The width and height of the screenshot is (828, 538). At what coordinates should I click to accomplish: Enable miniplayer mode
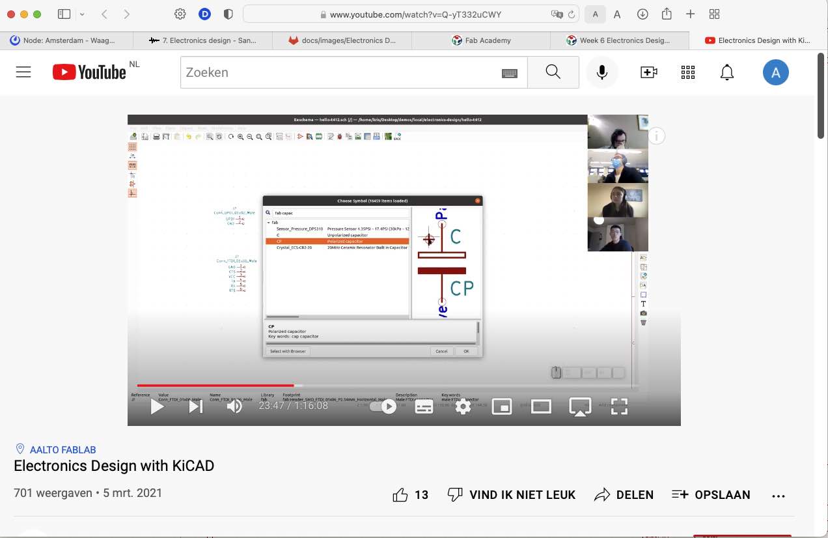[x=502, y=406]
